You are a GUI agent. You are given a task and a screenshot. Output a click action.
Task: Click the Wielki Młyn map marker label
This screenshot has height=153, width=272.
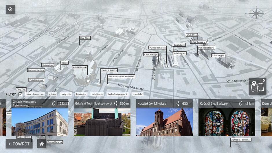(192, 35)
